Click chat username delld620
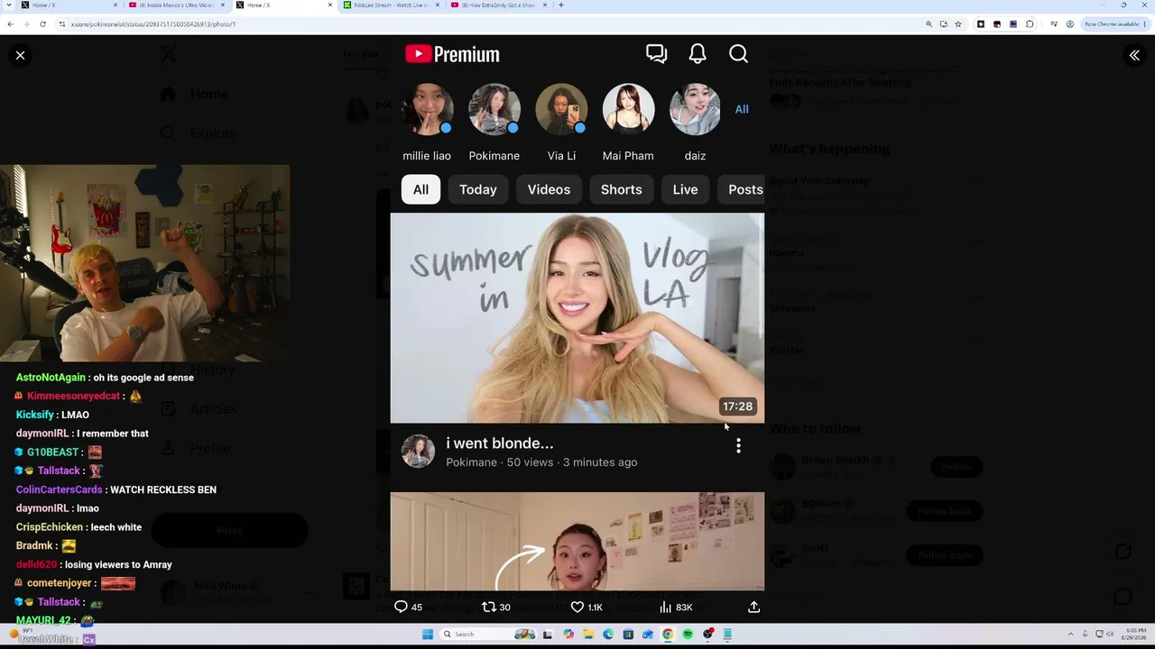This screenshot has height=649, width=1155. [36, 565]
